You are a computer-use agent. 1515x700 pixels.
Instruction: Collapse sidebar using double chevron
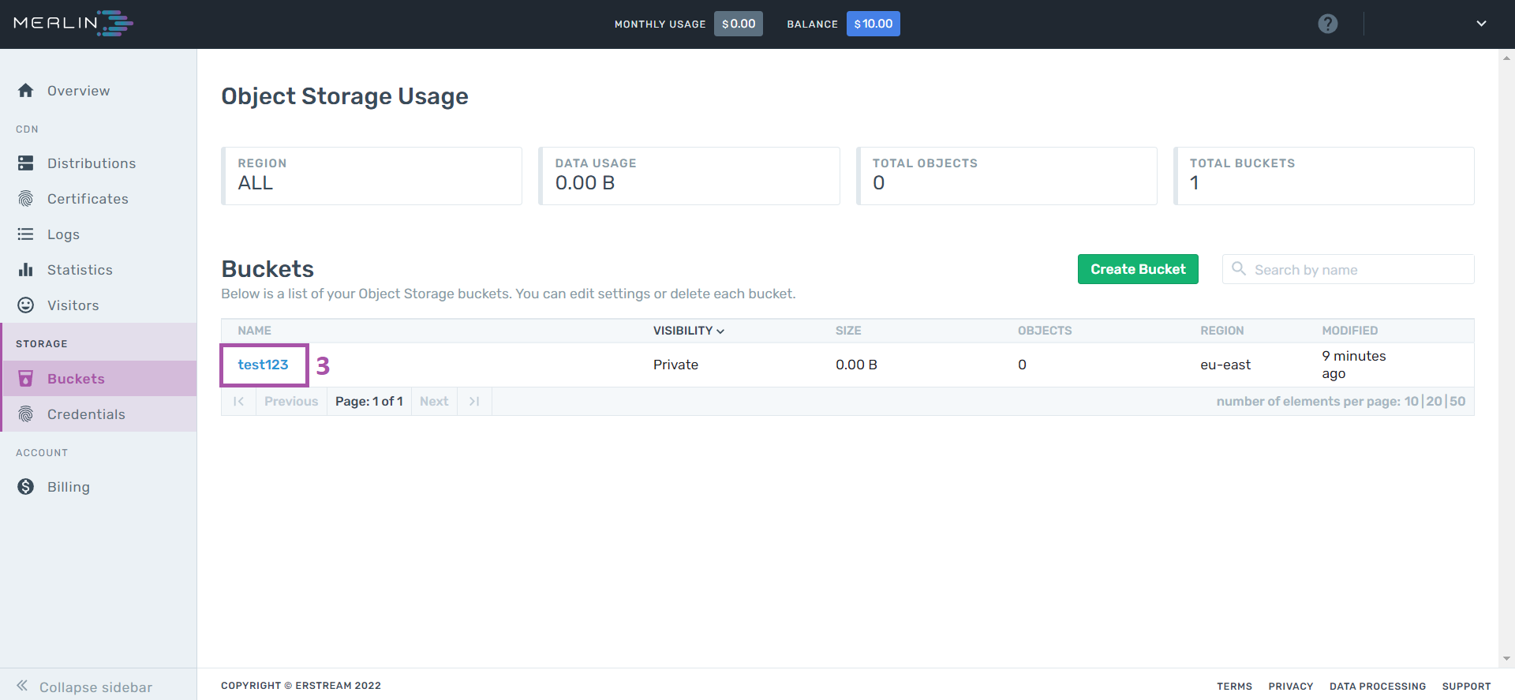click(22, 686)
